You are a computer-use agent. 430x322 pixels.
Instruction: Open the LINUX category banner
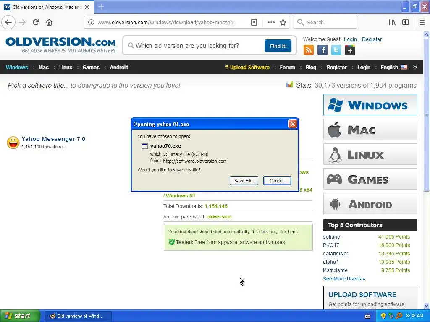(x=370, y=154)
